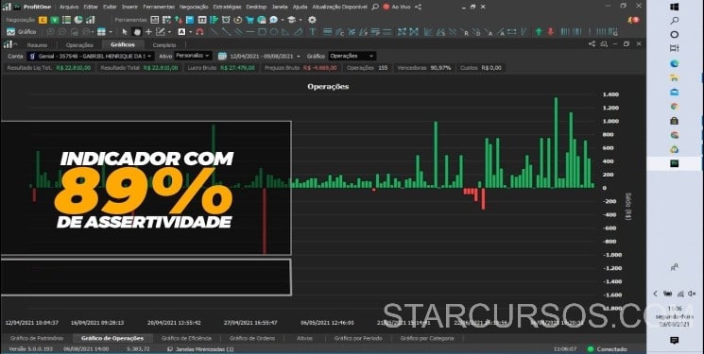Click the Atualização Disponível link
Image resolution: width=704 pixels, height=354 pixels.
pos(339,8)
